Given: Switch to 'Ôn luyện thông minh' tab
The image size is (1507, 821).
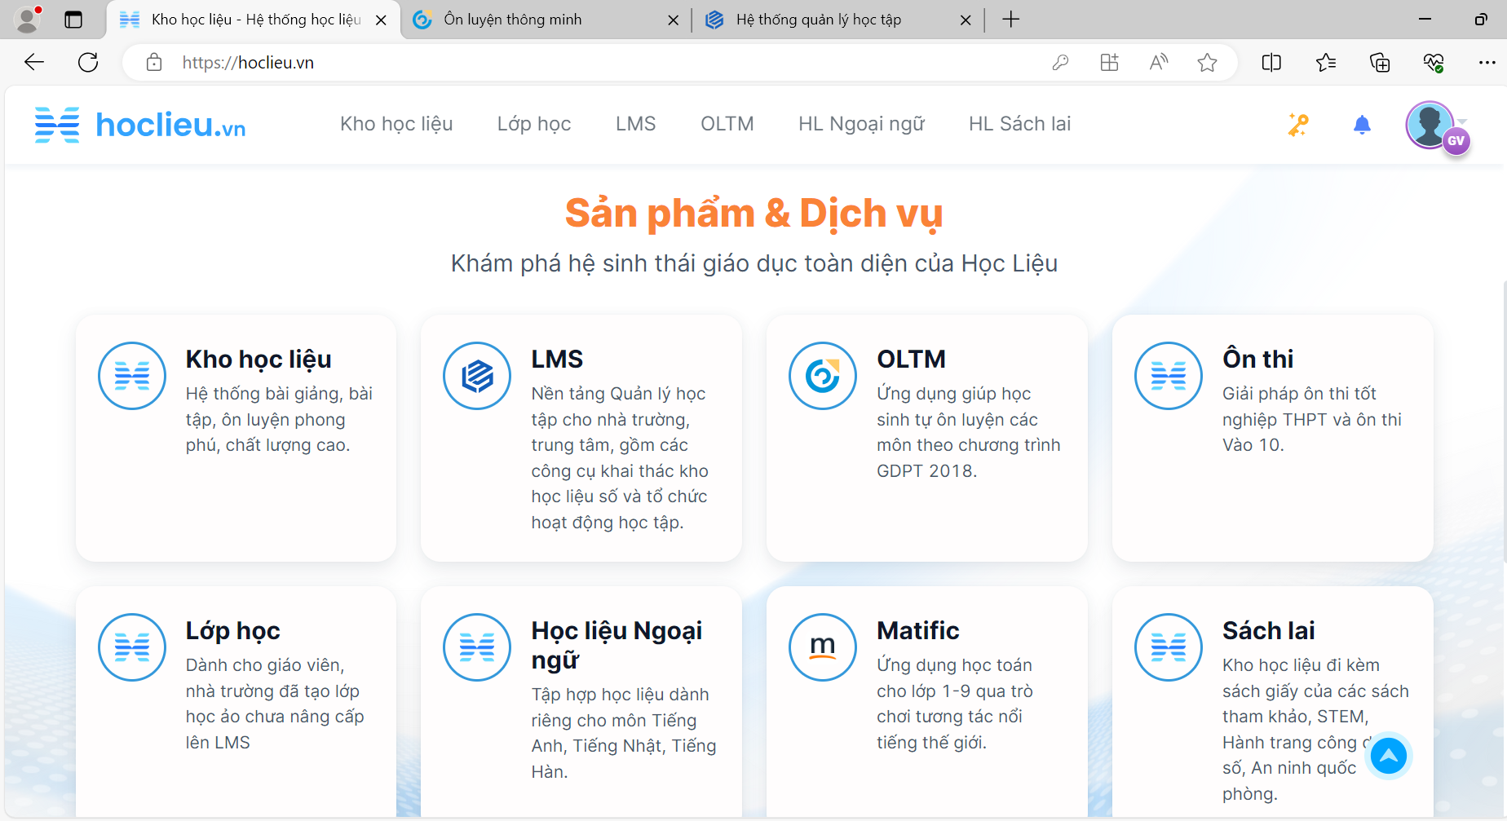Looking at the screenshot, I should click(513, 20).
